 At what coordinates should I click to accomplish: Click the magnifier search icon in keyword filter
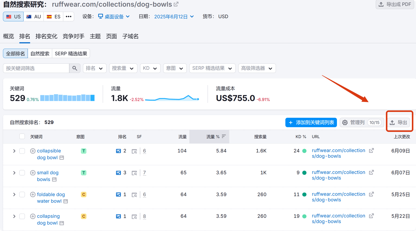tap(75, 68)
